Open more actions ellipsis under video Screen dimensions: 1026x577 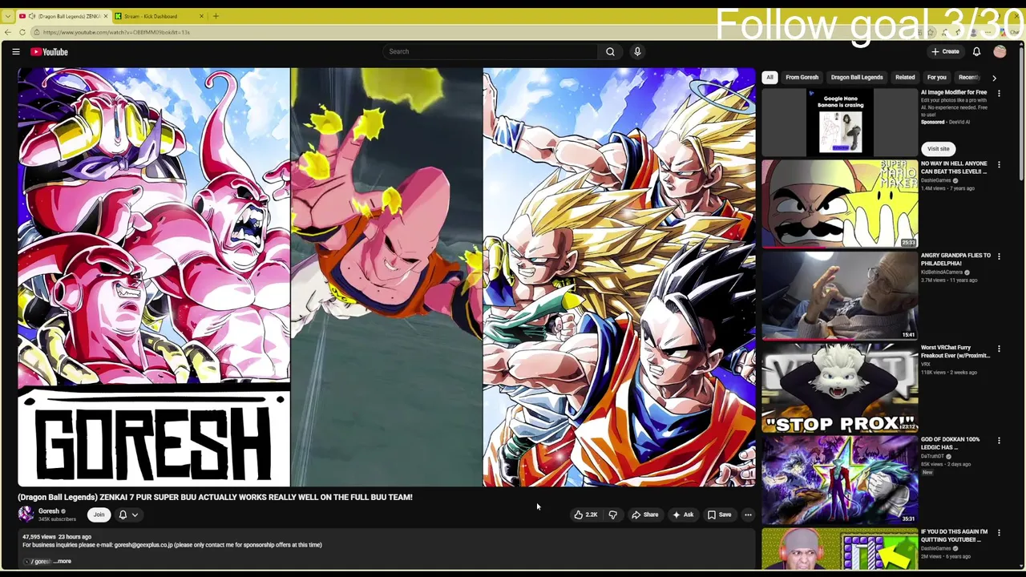[748, 514]
